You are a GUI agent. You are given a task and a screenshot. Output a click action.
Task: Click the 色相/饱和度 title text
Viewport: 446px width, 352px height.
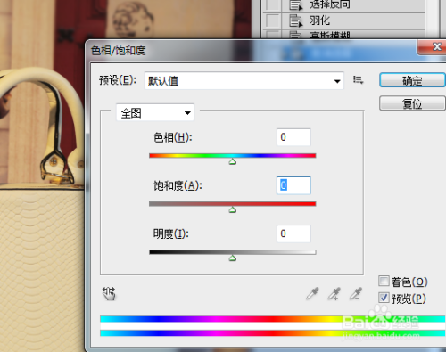coord(119,51)
